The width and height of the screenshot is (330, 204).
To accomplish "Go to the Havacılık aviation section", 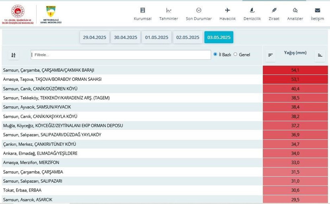I will pos(227,14).
